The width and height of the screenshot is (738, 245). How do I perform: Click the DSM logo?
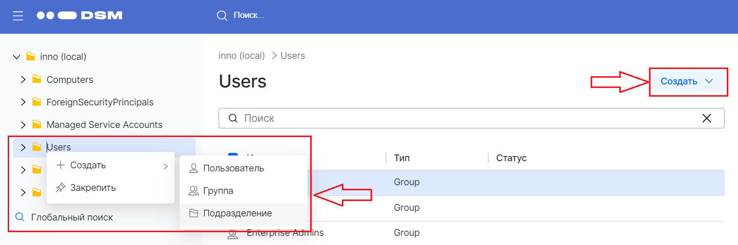[79, 15]
